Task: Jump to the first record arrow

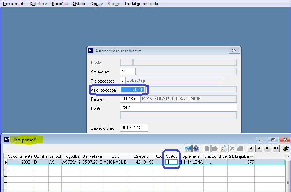Action: point(250,148)
